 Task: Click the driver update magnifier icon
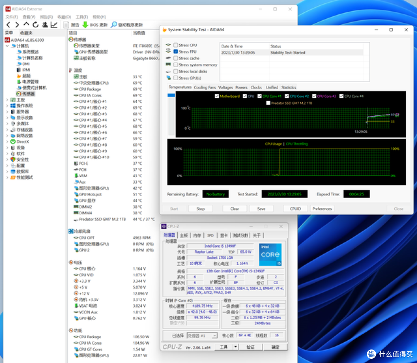(114, 25)
